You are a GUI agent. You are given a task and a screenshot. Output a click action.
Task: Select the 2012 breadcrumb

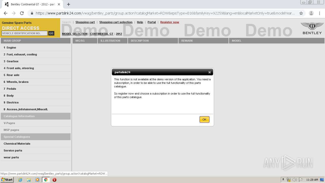[x=119, y=34]
